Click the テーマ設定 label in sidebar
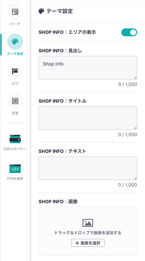This screenshot has width=145, height=261. (x=15, y=54)
